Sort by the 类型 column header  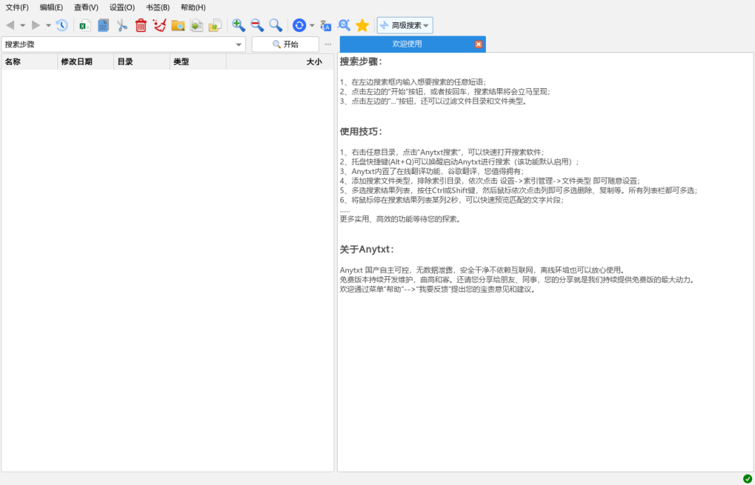(198, 61)
